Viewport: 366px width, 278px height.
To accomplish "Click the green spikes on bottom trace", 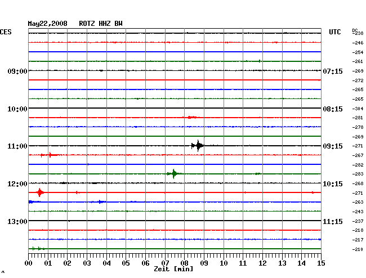I will pyautogui.click(x=38, y=249).
